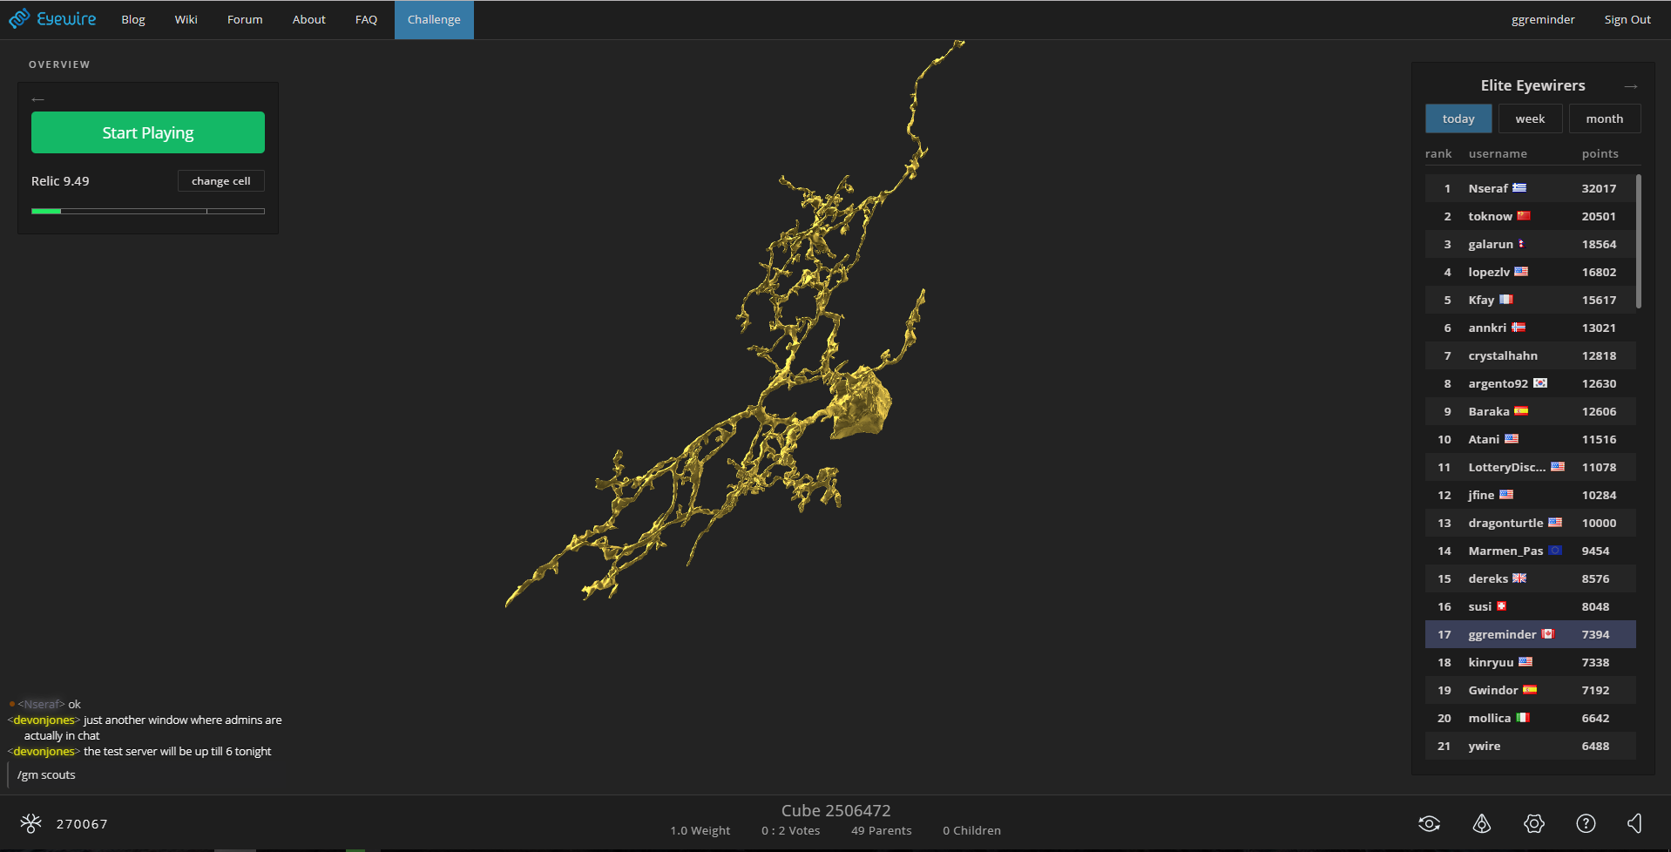Screen dimensions: 1671x852
Task: Click the flag beside argento92
Action: click(1540, 383)
